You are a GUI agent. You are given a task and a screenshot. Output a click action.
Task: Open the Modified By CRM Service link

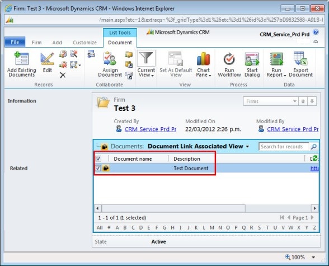click(x=293, y=129)
